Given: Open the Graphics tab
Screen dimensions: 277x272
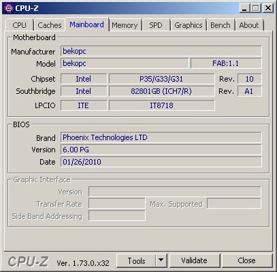Looking at the screenshot, I should click(189, 25).
